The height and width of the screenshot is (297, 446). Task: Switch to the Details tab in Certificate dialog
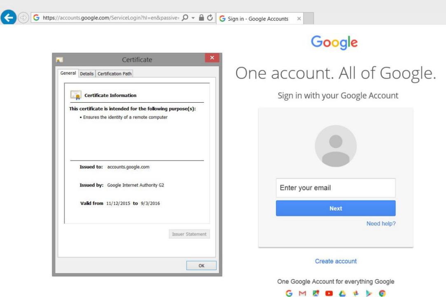tap(86, 73)
